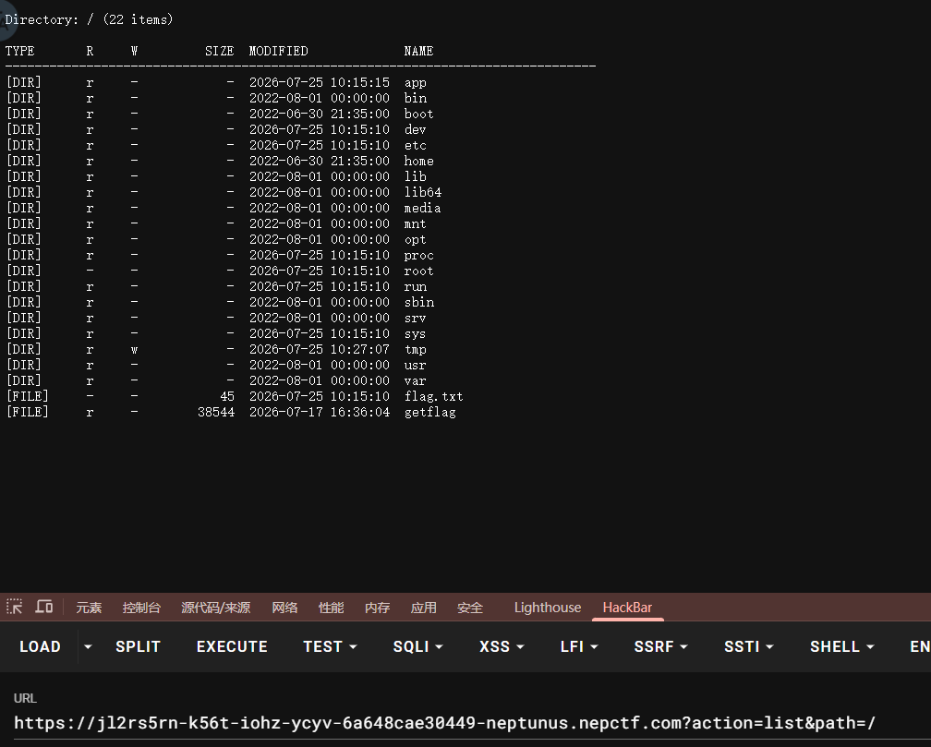Click the timestamp '2026-07-25 10:27:07'

(320, 349)
